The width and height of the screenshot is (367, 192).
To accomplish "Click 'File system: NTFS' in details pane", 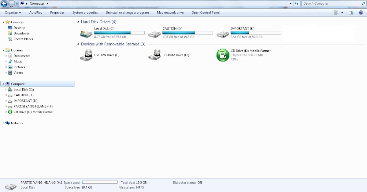I will click(131, 187).
